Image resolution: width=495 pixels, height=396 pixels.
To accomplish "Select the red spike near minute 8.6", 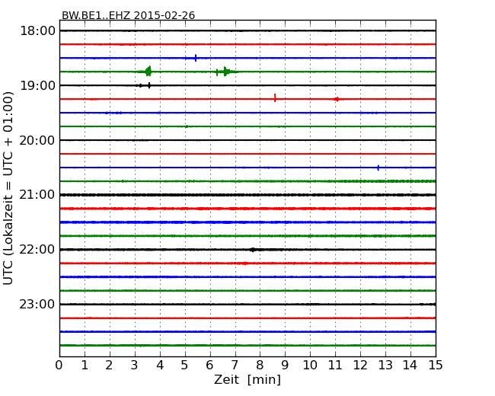I will [275, 98].
